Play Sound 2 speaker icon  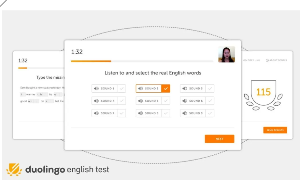pos(140,88)
